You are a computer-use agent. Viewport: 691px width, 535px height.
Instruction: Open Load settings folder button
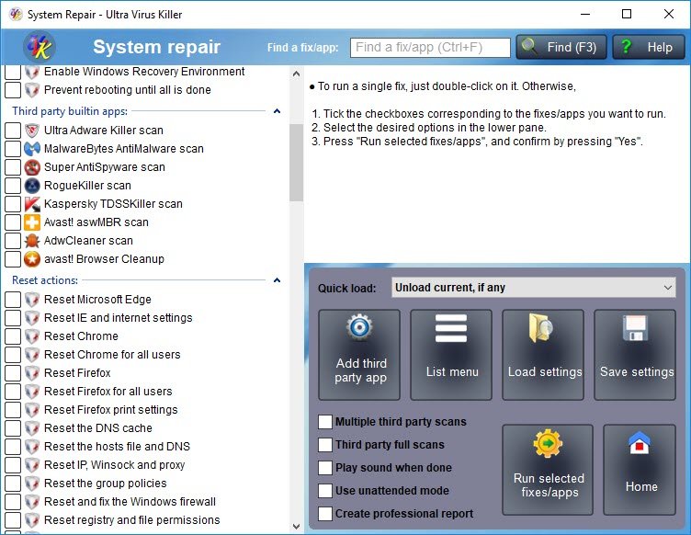tap(543, 355)
